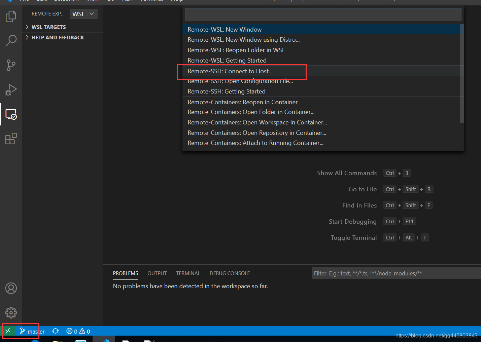The width and height of the screenshot is (481, 342).
Task: Click the 'Toggle Terminal' hint text
Action: point(354,238)
